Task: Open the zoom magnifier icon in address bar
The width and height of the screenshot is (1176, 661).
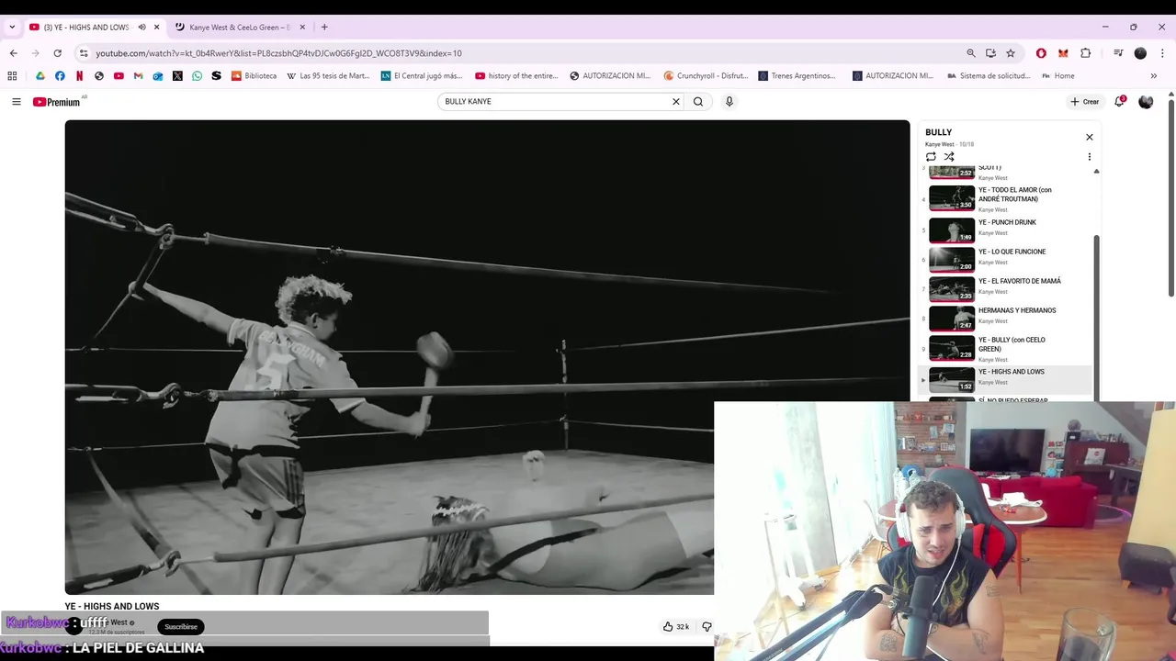Action: [x=971, y=53]
